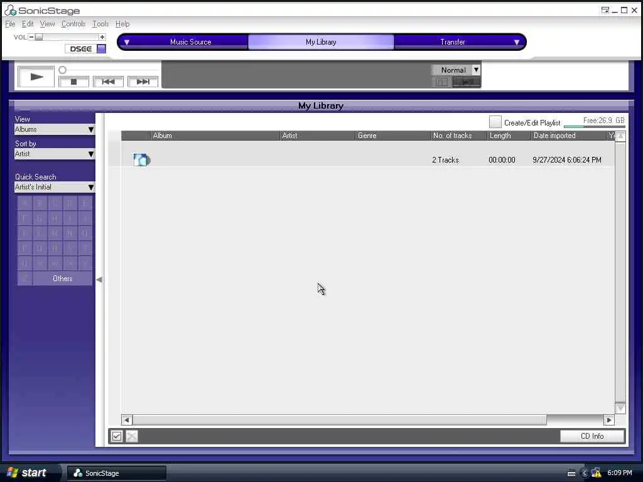Open the Music Source dropdown arrow
The height and width of the screenshot is (482, 643).
[127, 42]
